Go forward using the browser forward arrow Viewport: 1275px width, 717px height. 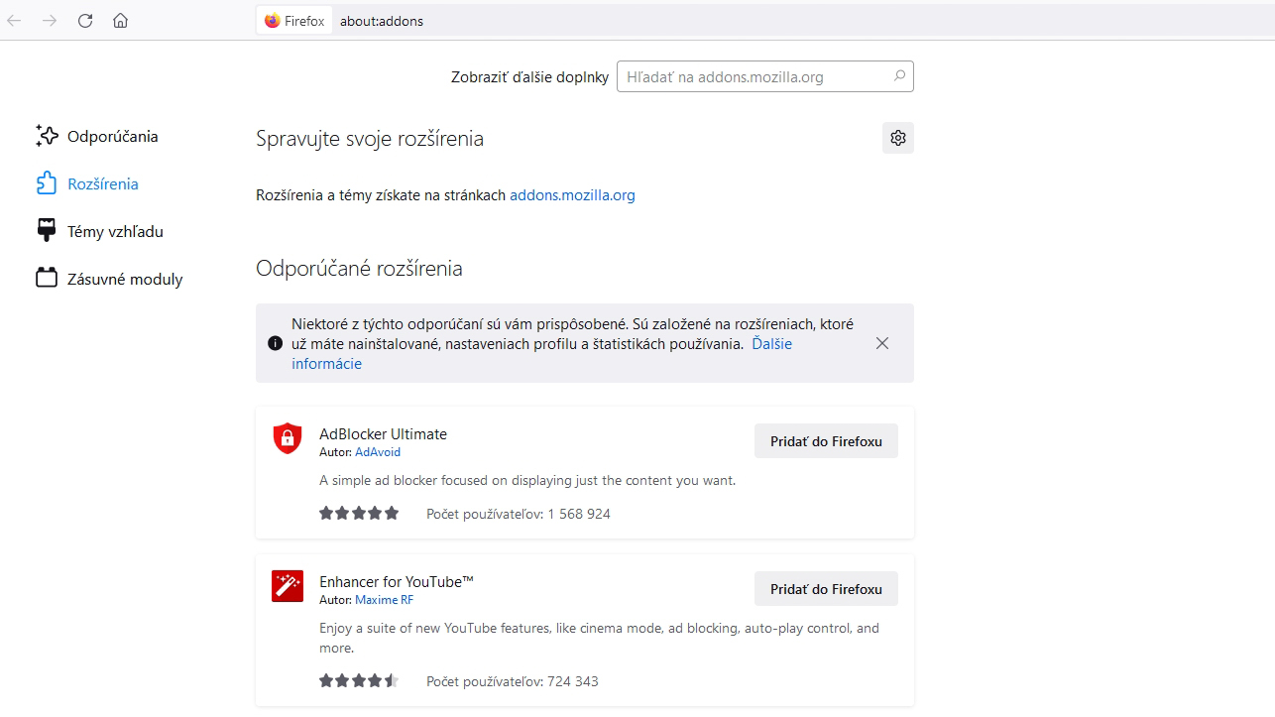(50, 20)
